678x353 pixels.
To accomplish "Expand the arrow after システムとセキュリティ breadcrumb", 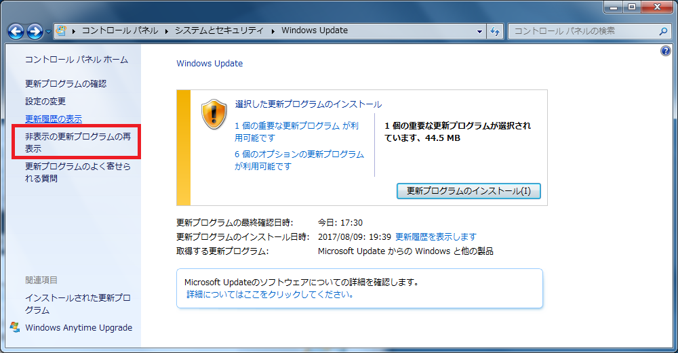I will [274, 30].
